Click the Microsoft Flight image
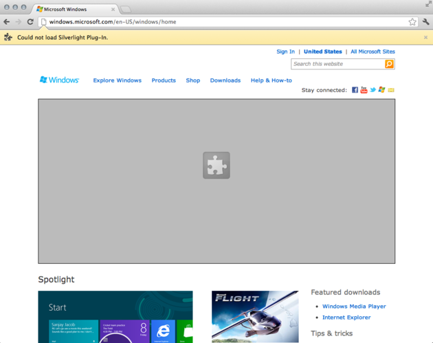433x343 pixels. pos(255,316)
